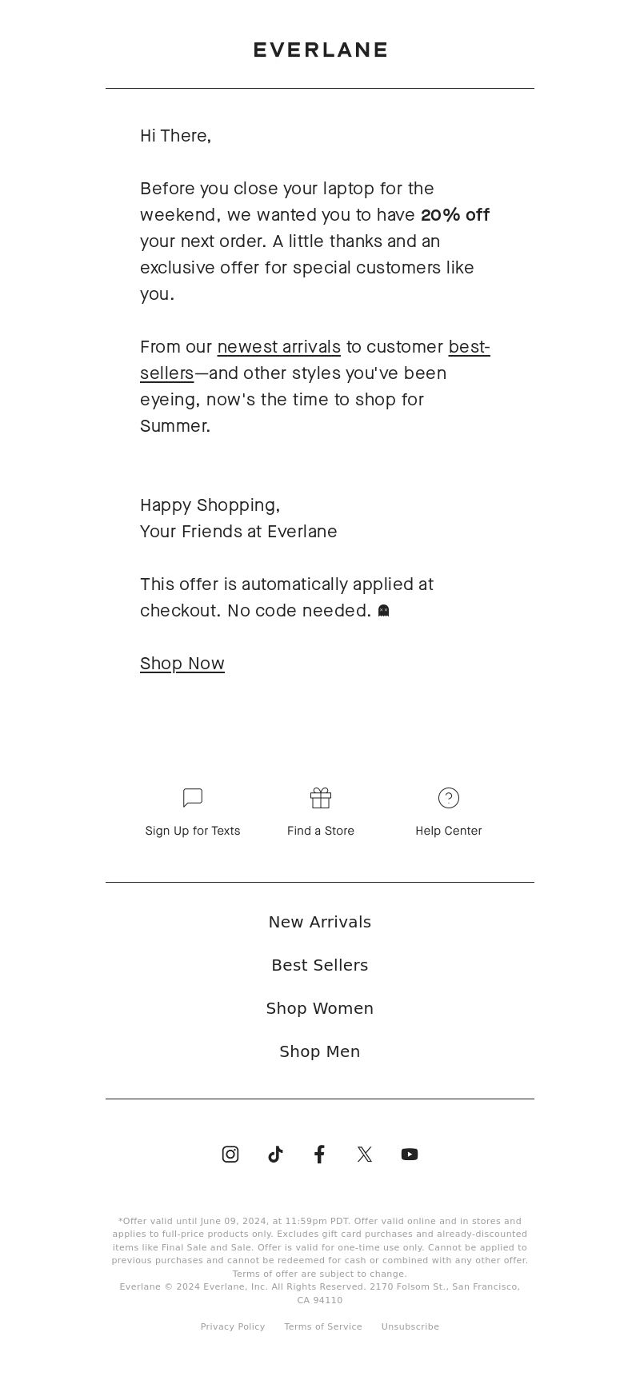640x1396 pixels.
Task: Open the TikTok icon
Action: pyautogui.click(x=275, y=1154)
